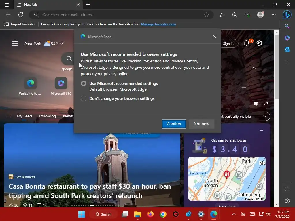Expand background to full screen
The image size is (295, 221).
pyautogui.click(x=266, y=104)
